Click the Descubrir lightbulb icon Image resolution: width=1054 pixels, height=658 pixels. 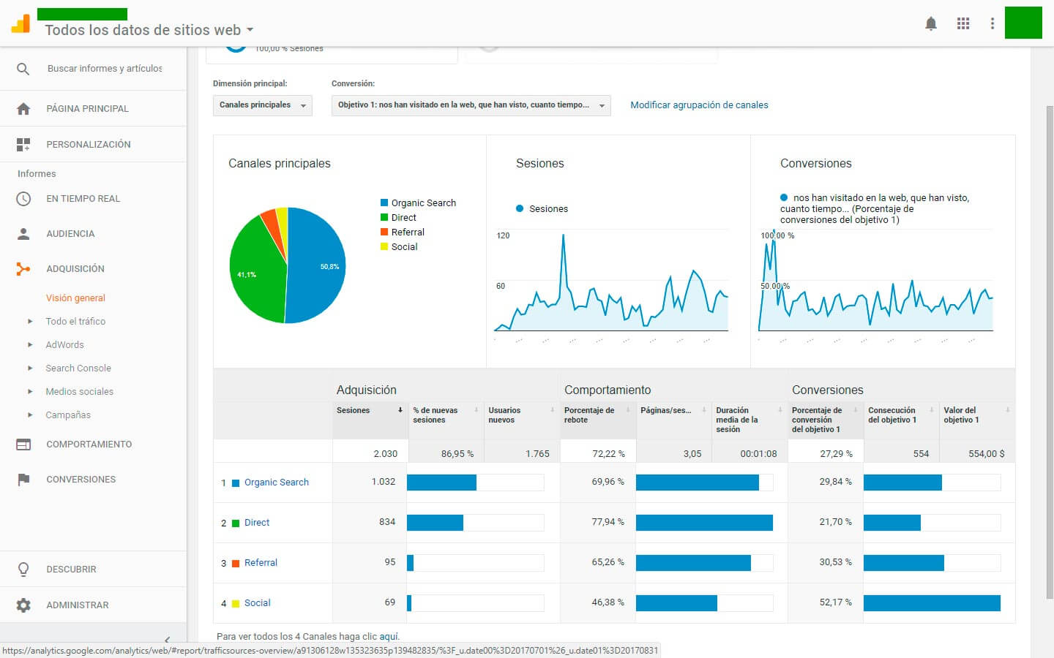click(23, 570)
